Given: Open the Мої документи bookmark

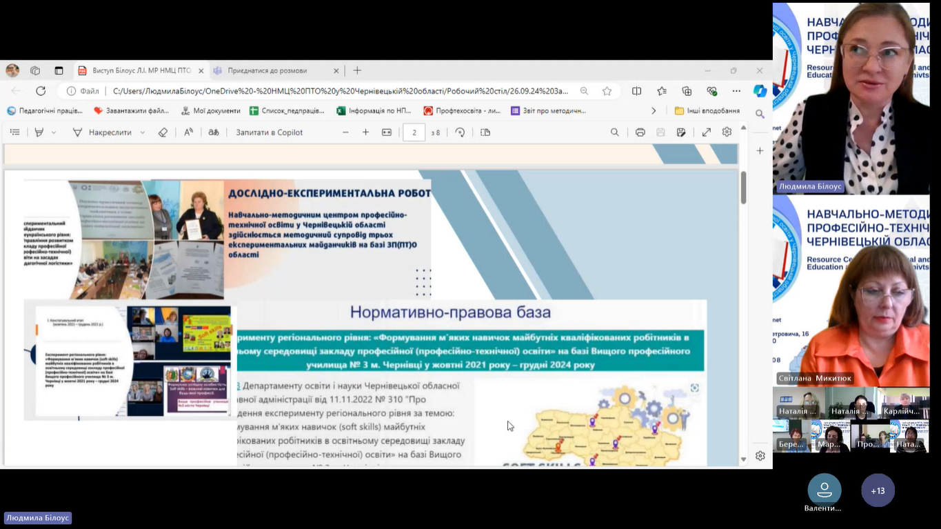Looking at the screenshot, I should (211, 110).
